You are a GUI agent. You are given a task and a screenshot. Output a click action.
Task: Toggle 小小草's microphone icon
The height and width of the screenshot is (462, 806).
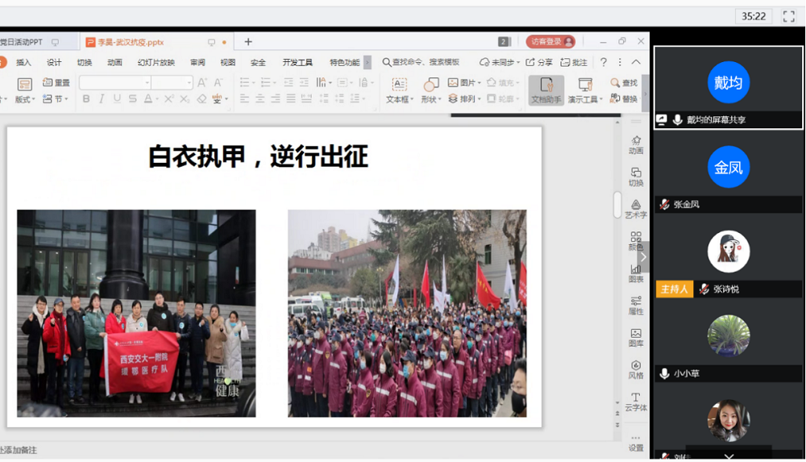coord(664,373)
